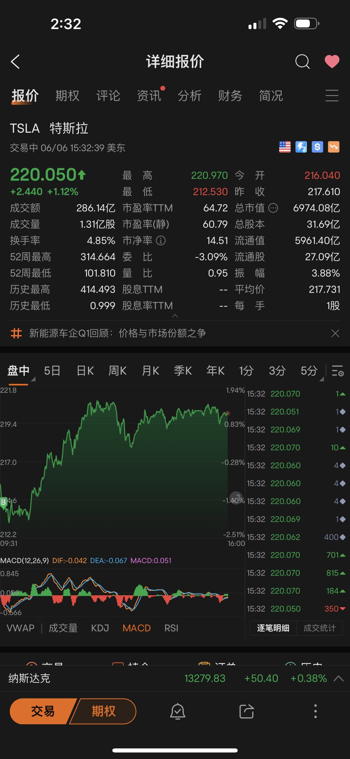
Task: Switch indicator to VWAP
Action: pyautogui.click(x=20, y=628)
